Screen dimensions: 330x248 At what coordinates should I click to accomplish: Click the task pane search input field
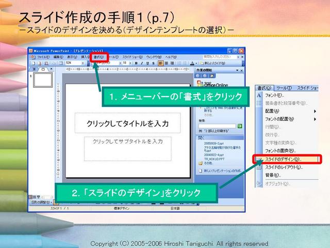[217, 126]
